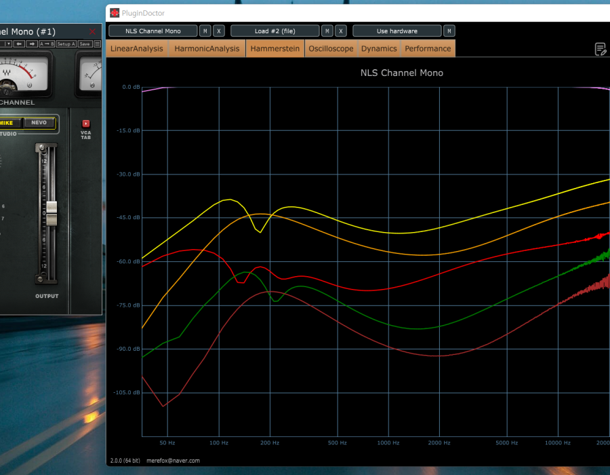
Task: Open the notes icon beside the graph tabs
Action: pos(601,49)
